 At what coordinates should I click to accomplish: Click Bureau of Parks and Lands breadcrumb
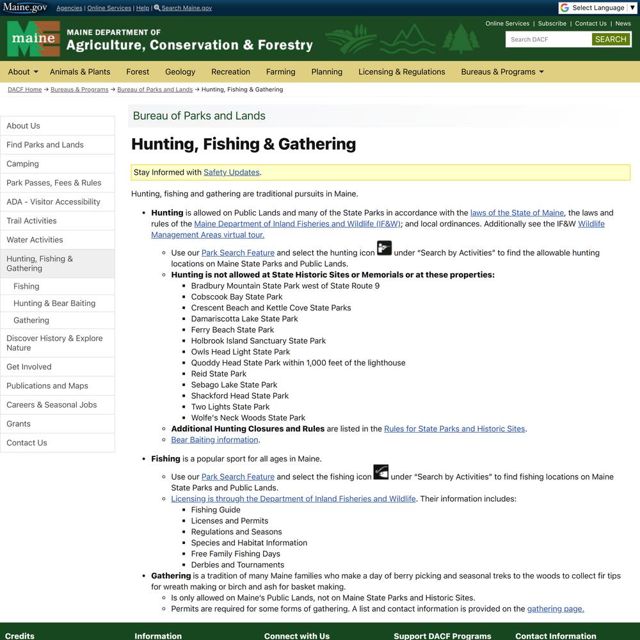coord(155,90)
